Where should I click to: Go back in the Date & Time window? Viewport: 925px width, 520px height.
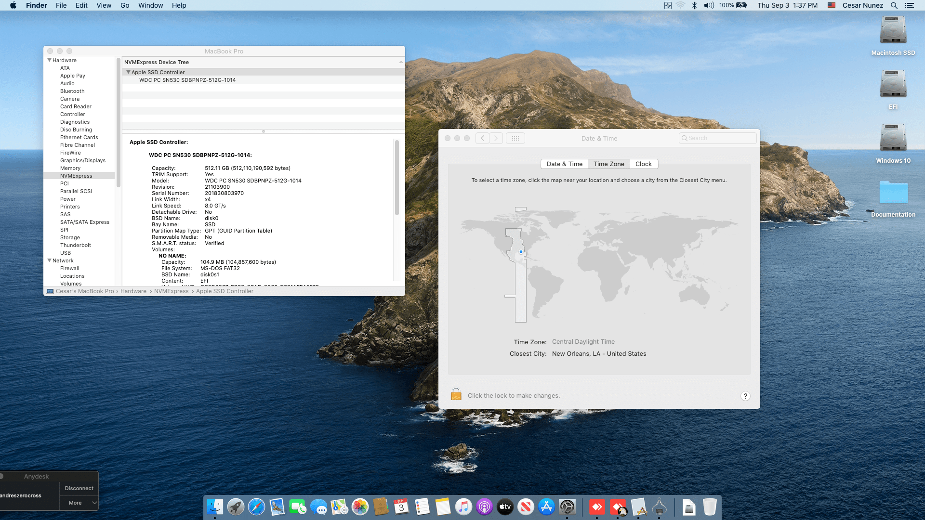pos(482,138)
